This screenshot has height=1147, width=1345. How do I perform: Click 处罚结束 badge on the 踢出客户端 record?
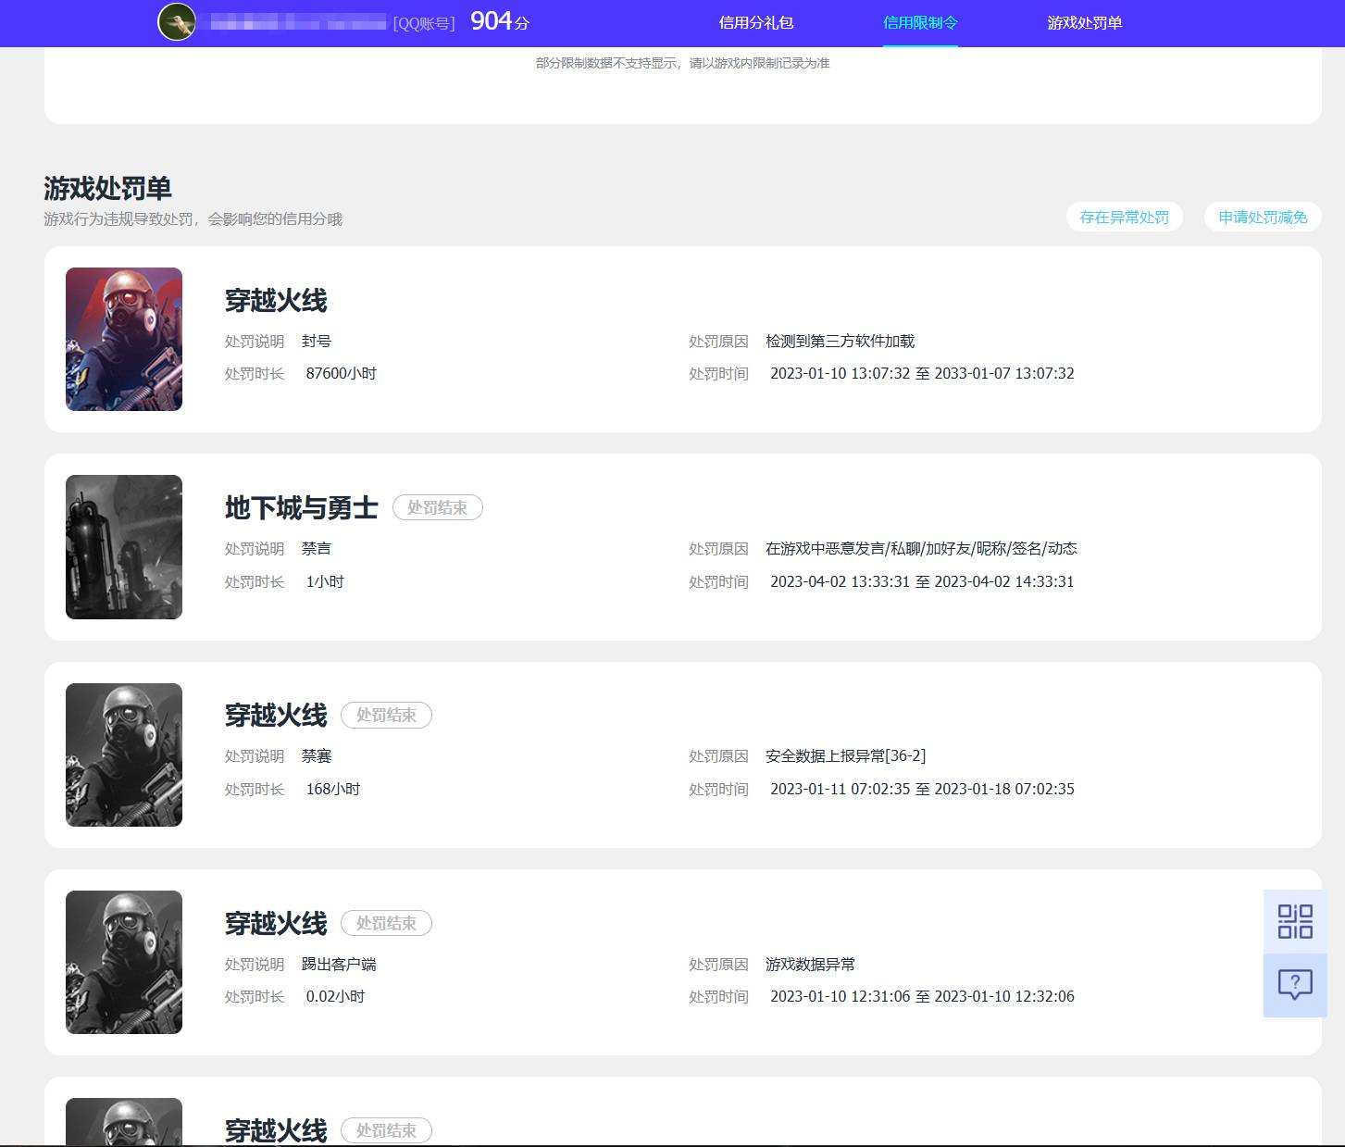pos(387,923)
